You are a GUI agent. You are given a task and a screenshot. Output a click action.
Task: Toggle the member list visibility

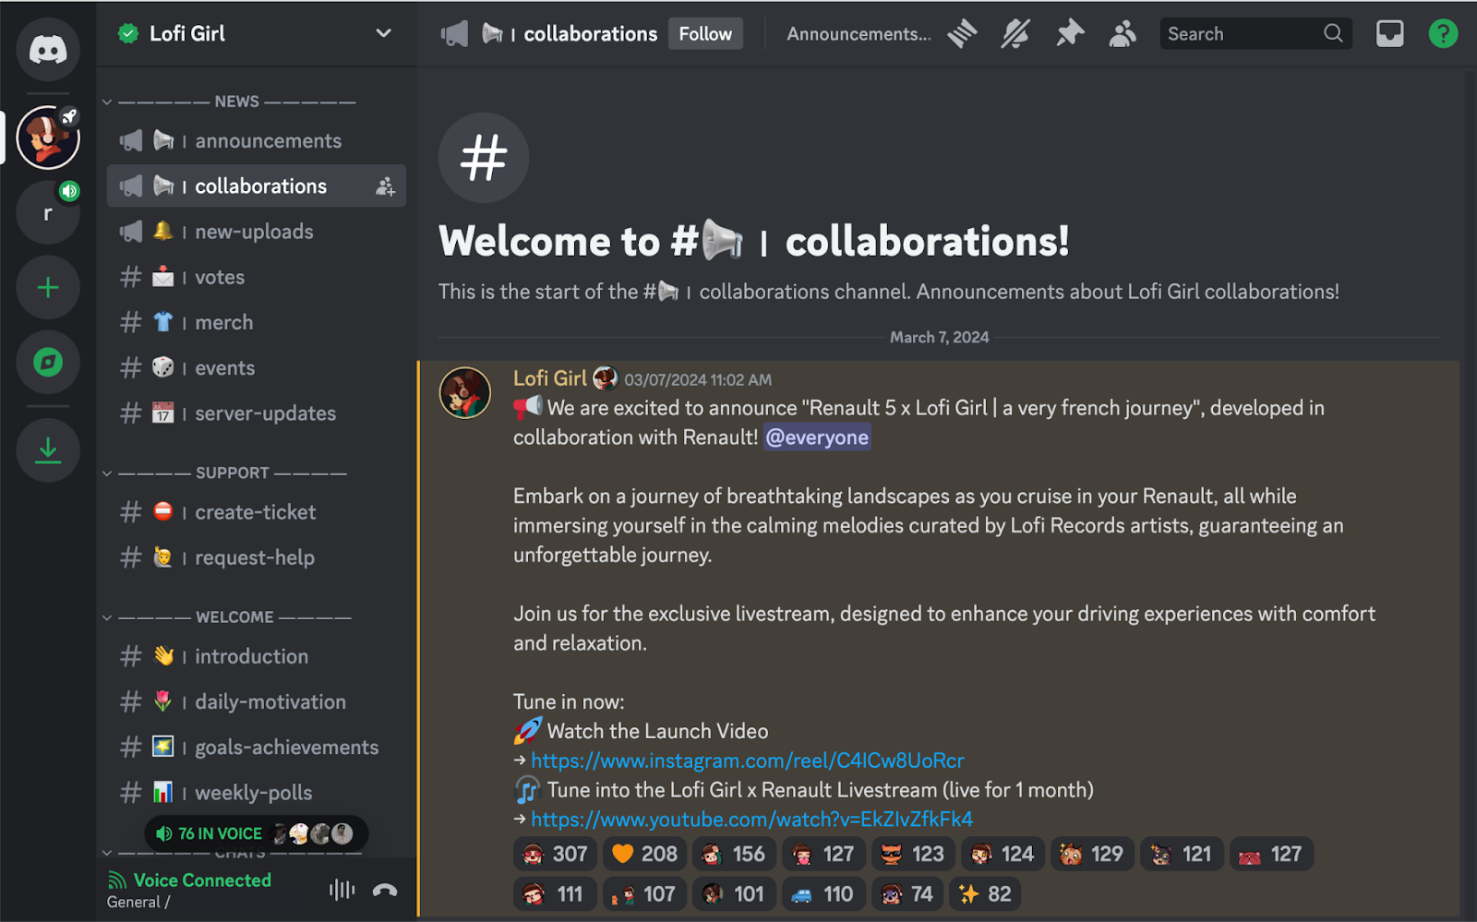[x=1122, y=33]
